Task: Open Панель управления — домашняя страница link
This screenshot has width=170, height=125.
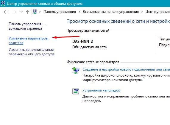Action: point(27,26)
